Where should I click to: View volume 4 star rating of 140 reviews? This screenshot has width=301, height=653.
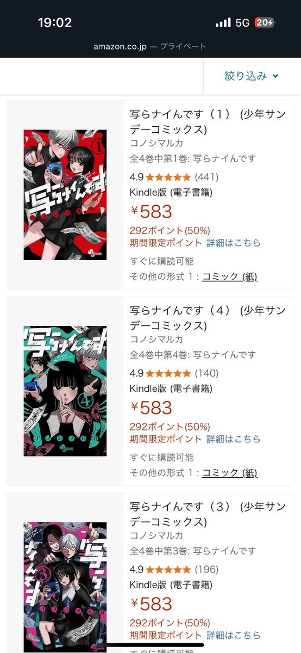click(x=168, y=373)
